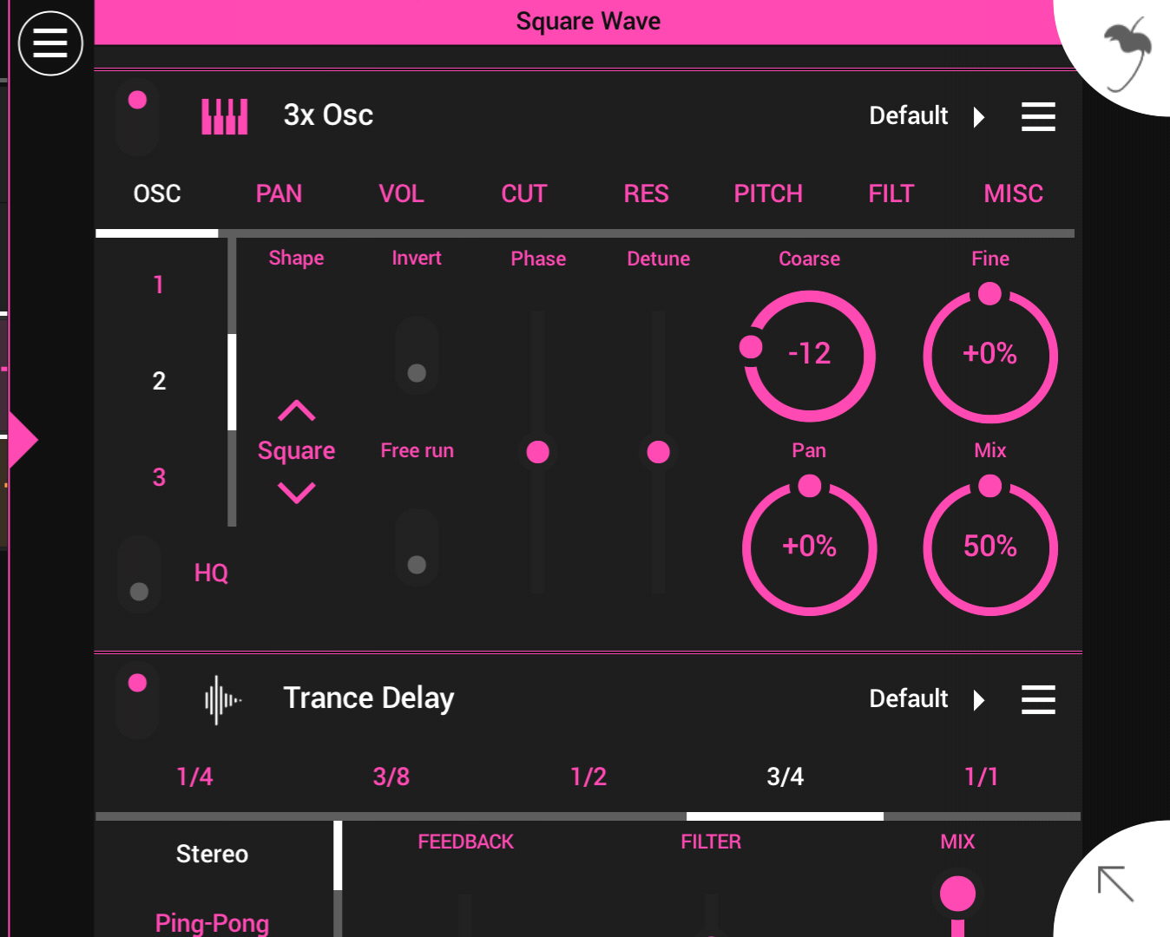This screenshot has height=937, width=1170.
Task: Open the 3x Osc options menu icon
Action: pyautogui.click(x=1038, y=116)
